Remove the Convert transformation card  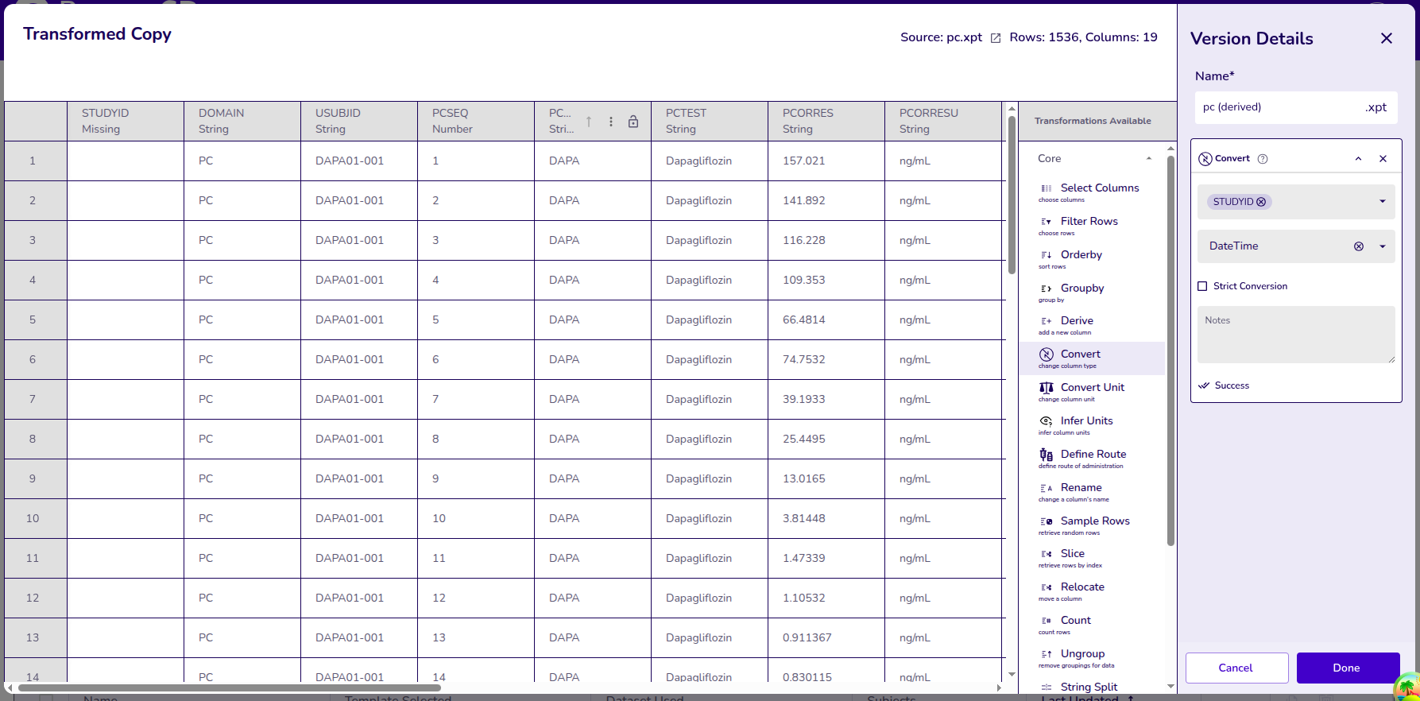1383,159
